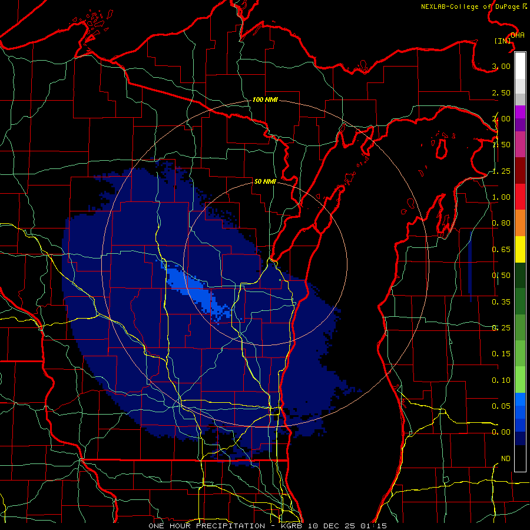Click the OHA product label above legend

coord(518,35)
